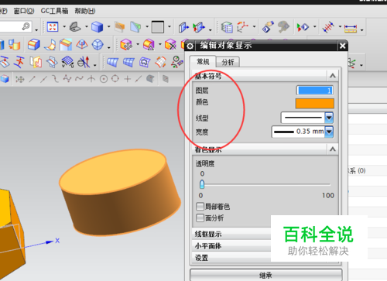The height and width of the screenshot is (281, 387).
Task: Select the paint palette icon
Action: [283, 27]
